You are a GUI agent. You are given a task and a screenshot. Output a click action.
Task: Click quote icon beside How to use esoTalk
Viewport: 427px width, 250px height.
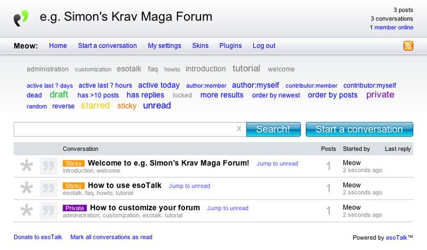[x=48, y=189]
